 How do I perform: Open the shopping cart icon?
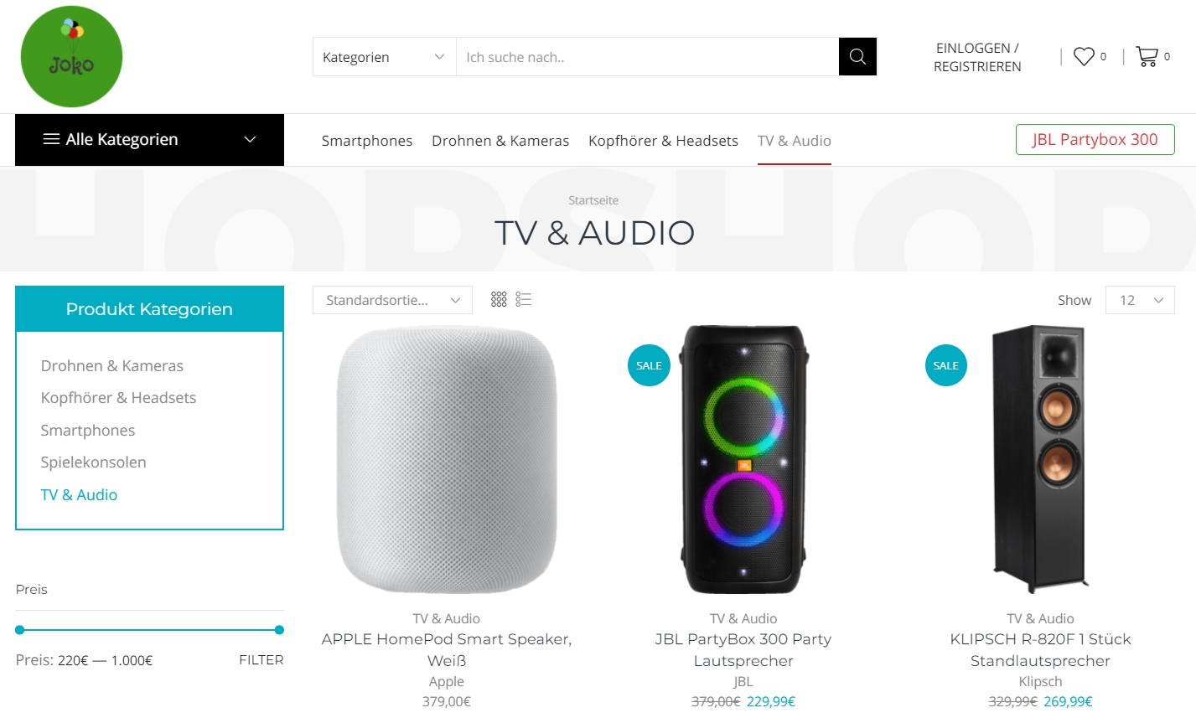(1147, 56)
